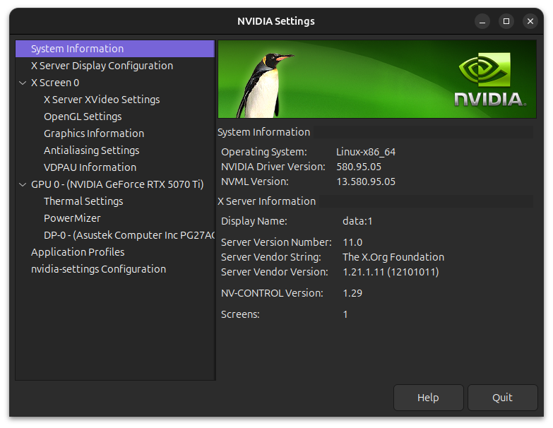Click The X.Org Foundation vendor string
This screenshot has height=428, width=553.
point(393,257)
